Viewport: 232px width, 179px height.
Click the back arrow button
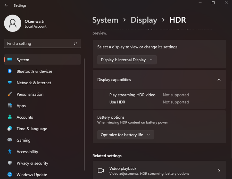point(6,5)
